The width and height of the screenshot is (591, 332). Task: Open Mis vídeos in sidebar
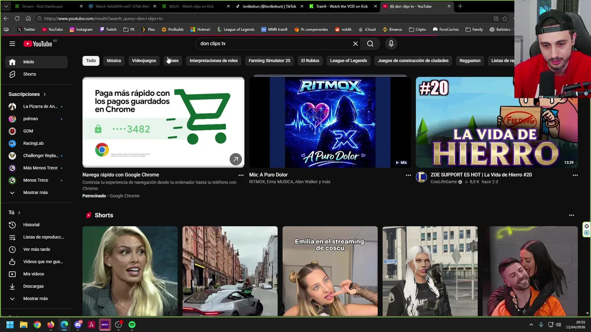(x=36, y=274)
